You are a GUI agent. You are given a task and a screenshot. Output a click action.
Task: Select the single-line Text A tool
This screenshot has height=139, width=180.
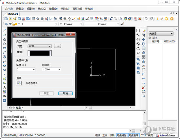[x=5, y=87]
